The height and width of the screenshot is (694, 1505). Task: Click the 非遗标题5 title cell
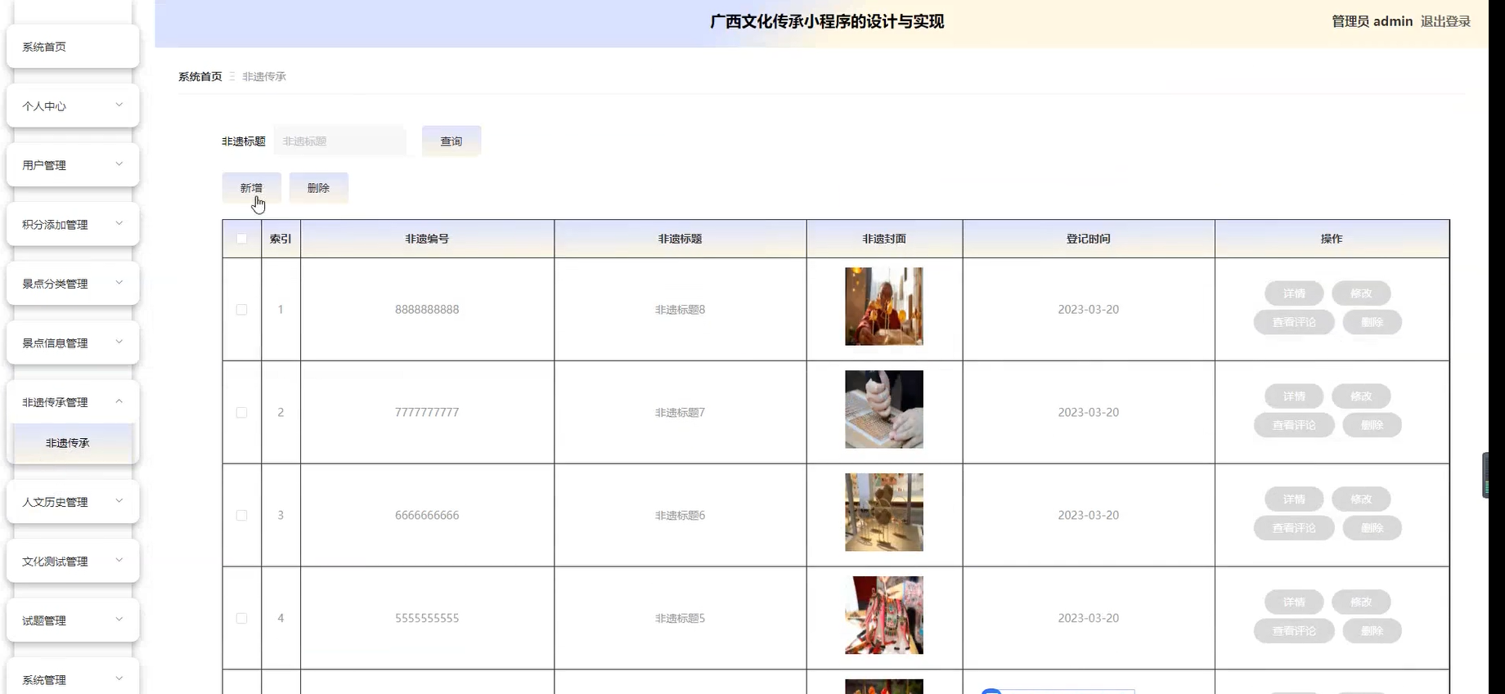[680, 618]
